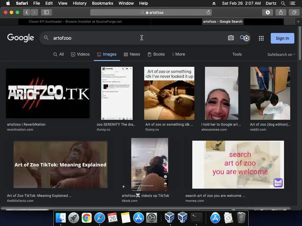This screenshot has height=226, width=302.
Task: Open Calendar from the Dock
Action: (x=112, y=218)
